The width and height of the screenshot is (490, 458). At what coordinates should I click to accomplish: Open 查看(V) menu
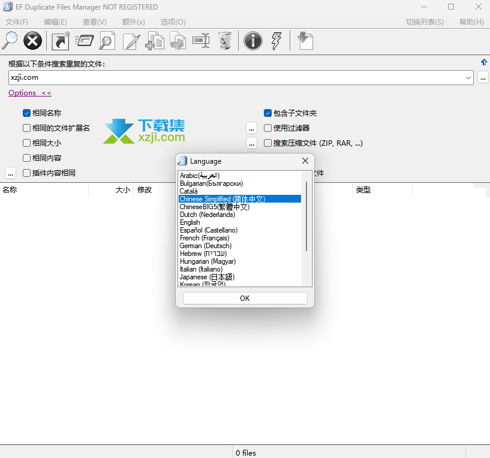point(94,22)
